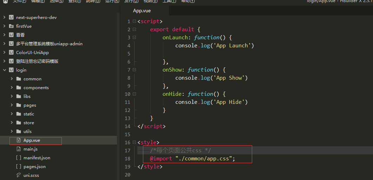Click the libs folder icon
Screen dimensions: 373x180
(19, 96)
